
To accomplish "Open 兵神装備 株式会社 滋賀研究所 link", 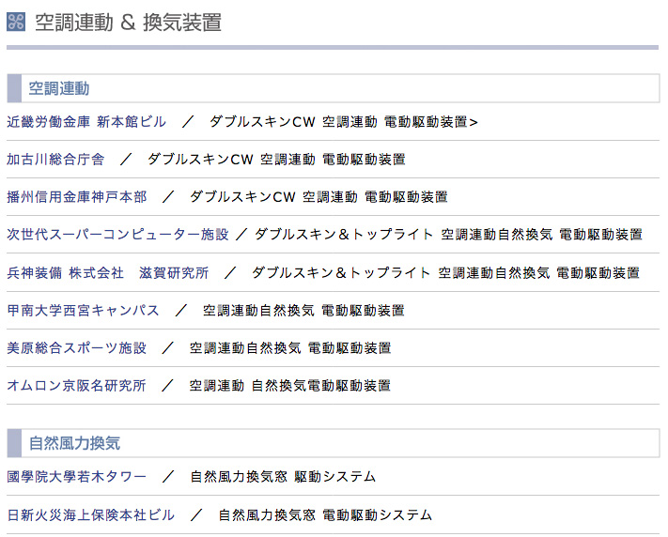I will (108, 272).
